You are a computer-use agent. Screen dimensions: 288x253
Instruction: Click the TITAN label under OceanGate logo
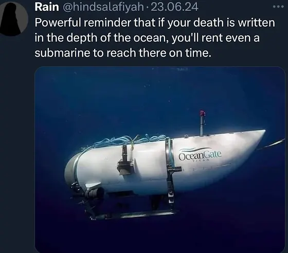pos(201,160)
